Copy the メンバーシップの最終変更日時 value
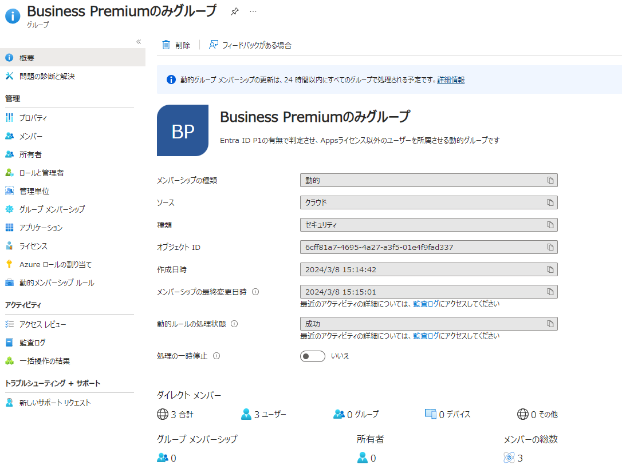This screenshot has width=622, height=473. (x=550, y=292)
